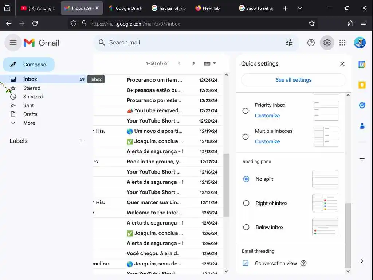Screen dimensions: 373x280
Task: Open the Support help icon
Action: (311, 43)
